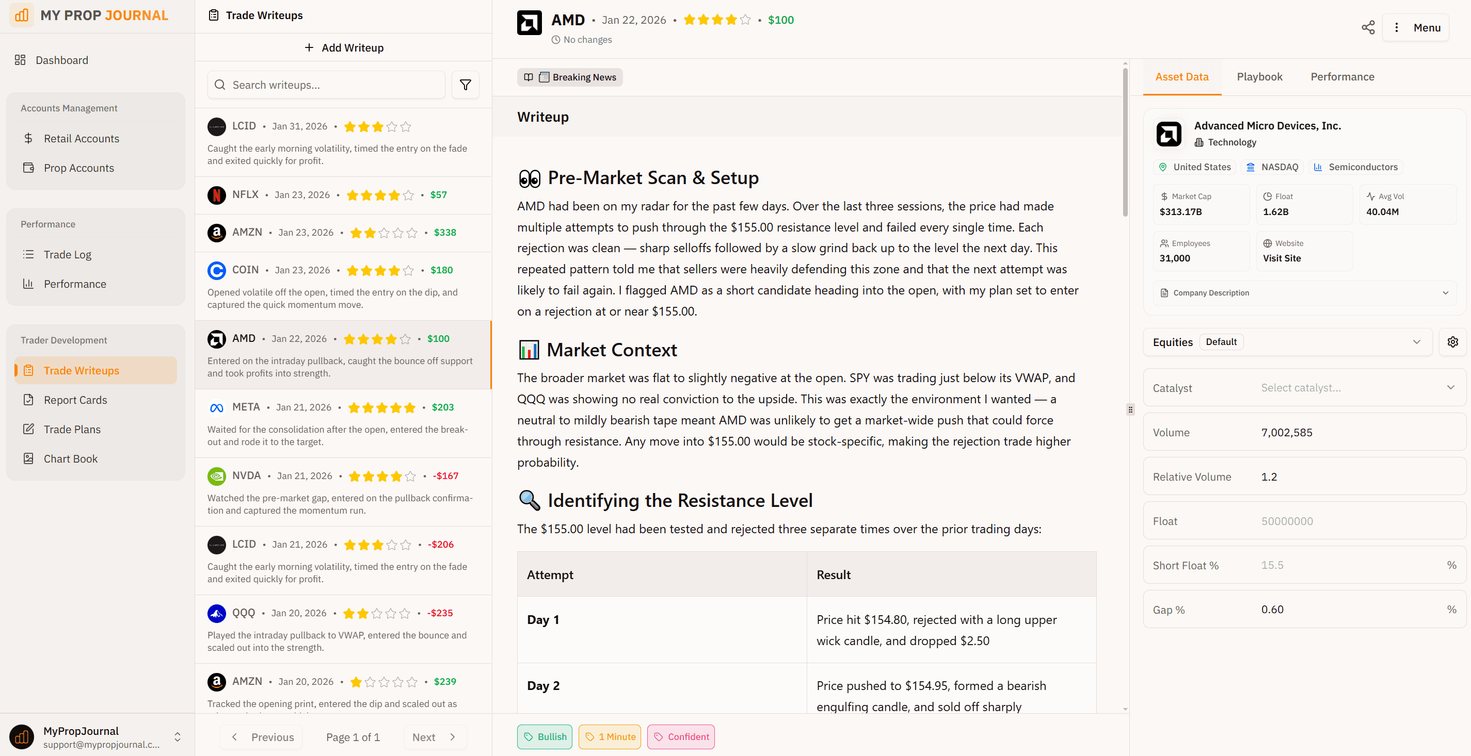The width and height of the screenshot is (1471, 756).
Task: Set writeup rating to five stars
Action: [745, 20]
